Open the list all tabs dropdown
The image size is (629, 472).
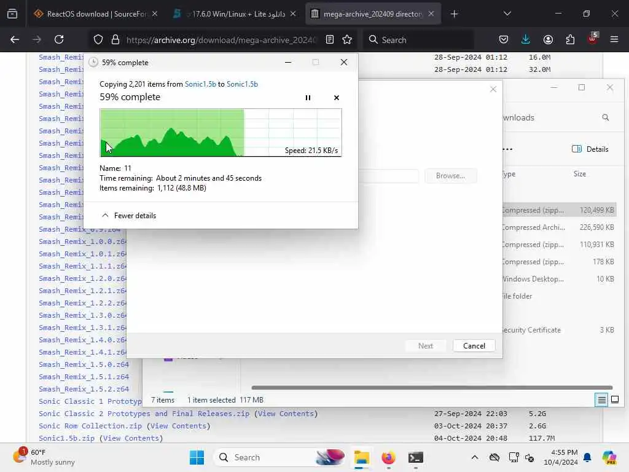click(x=507, y=14)
